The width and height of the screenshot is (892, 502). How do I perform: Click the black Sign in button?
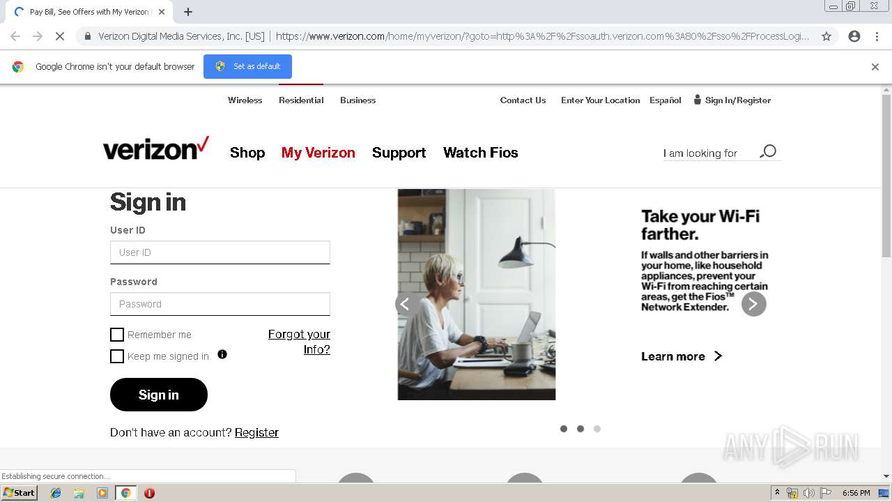point(159,395)
